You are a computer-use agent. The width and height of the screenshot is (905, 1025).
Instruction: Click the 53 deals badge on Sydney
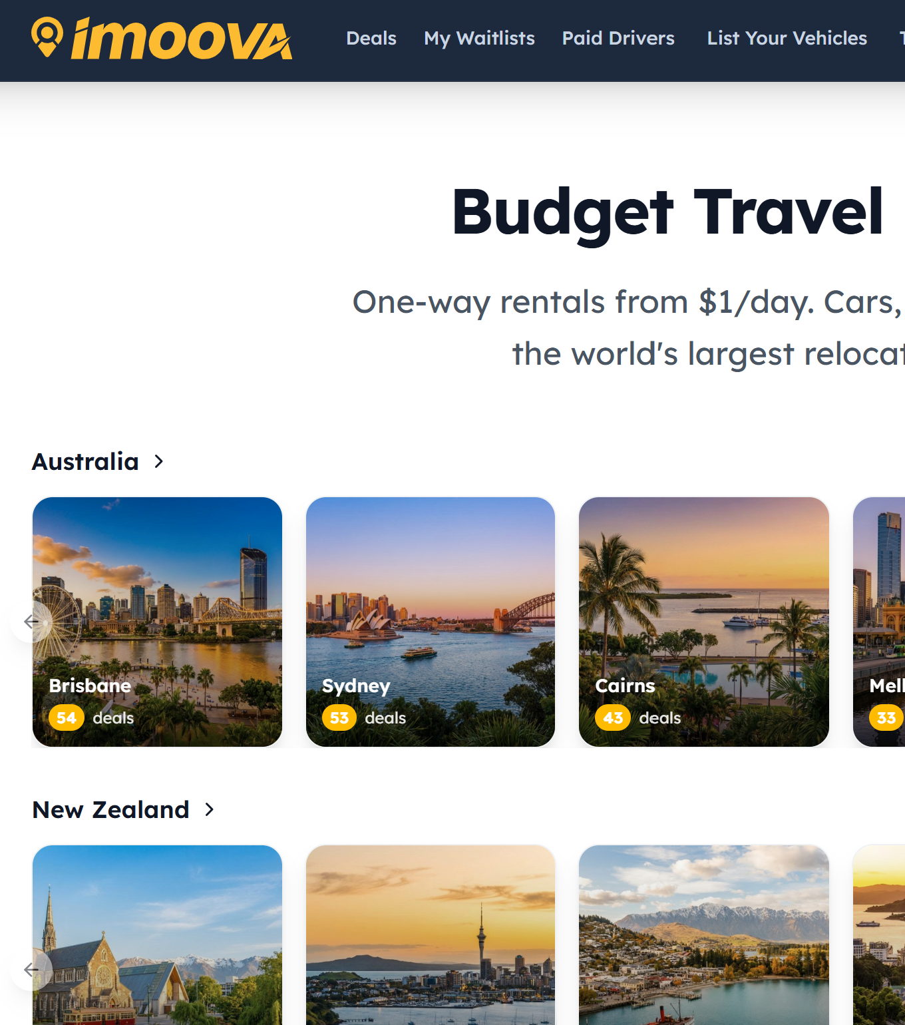pyautogui.click(x=339, y=717)
